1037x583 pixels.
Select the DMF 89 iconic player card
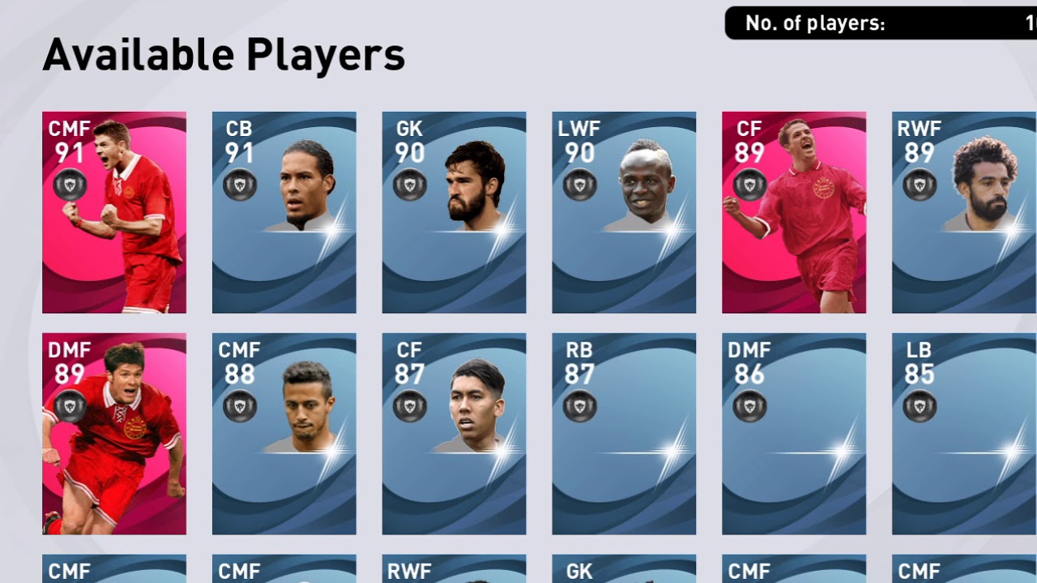point(114,434)
